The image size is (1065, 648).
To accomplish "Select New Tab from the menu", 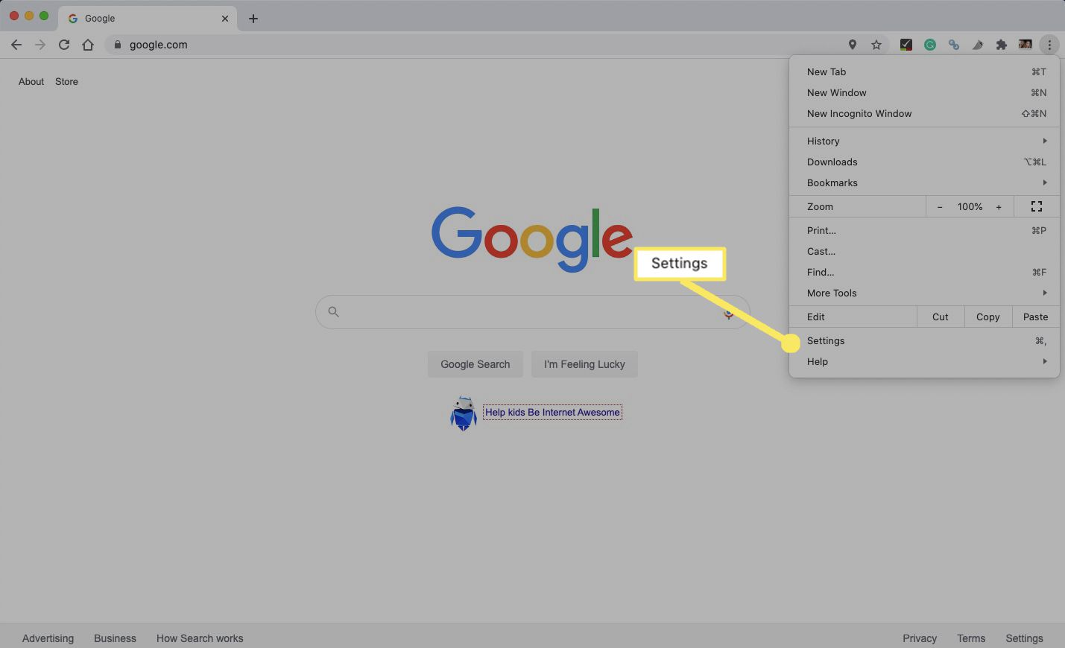I will pos(924,72).
